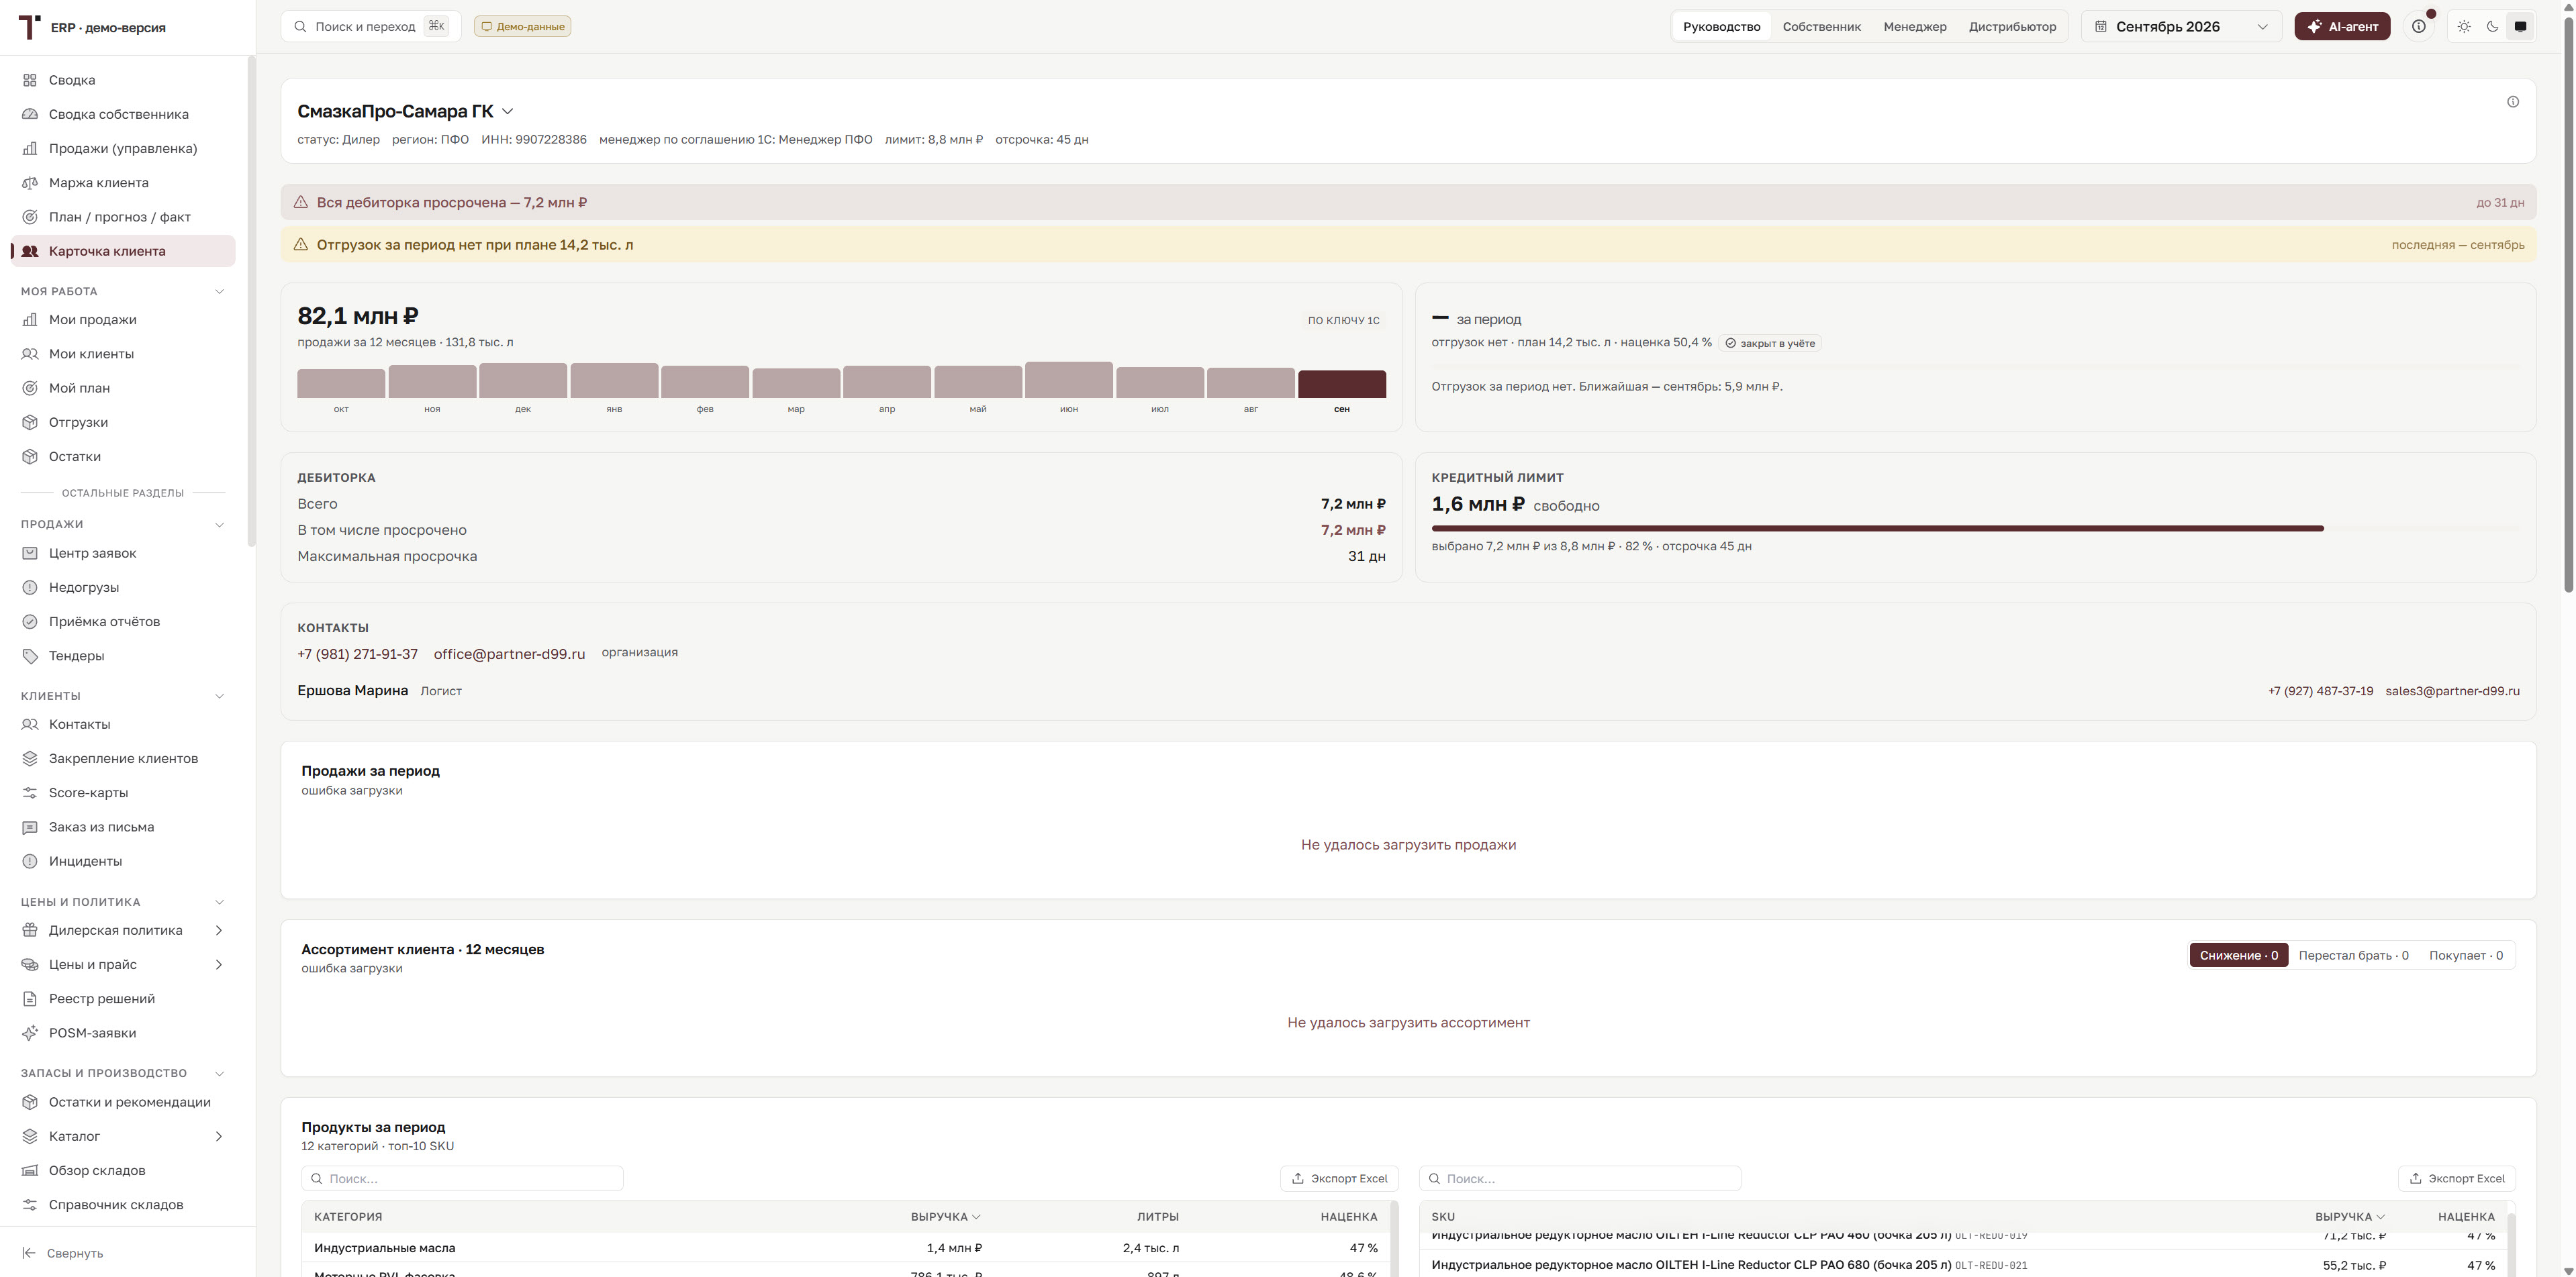Open План / прогноз / факт
2576x1277 pixels.
123,217
